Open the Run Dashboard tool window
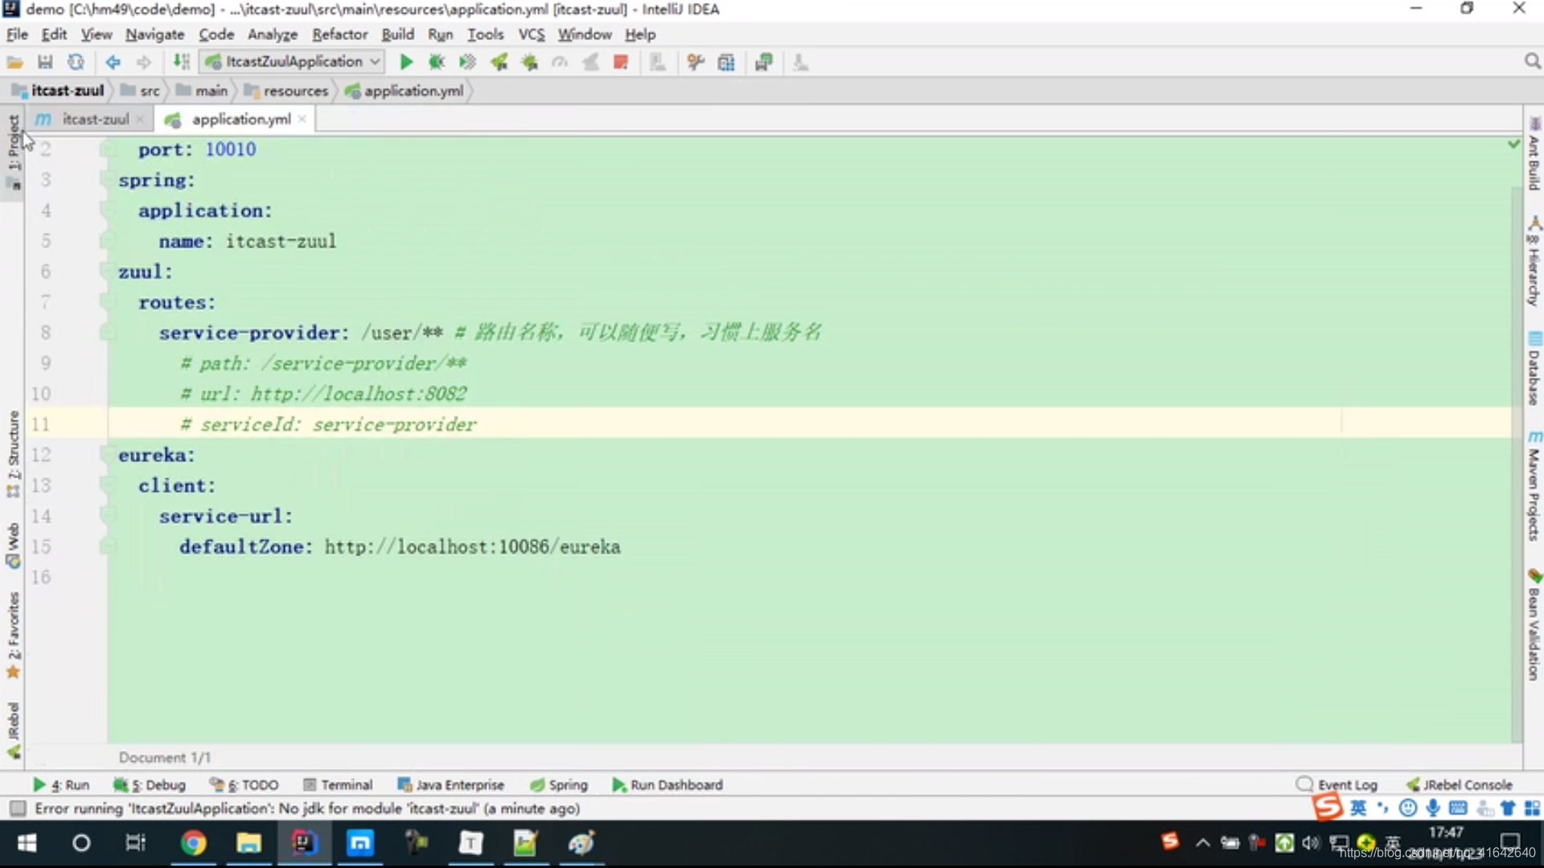1544x868 pixels. click(x=667, y=784)
